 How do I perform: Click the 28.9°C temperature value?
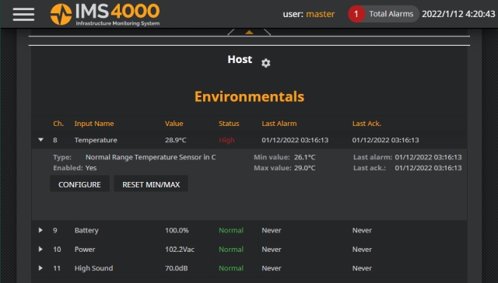click(x=175, y=140)
